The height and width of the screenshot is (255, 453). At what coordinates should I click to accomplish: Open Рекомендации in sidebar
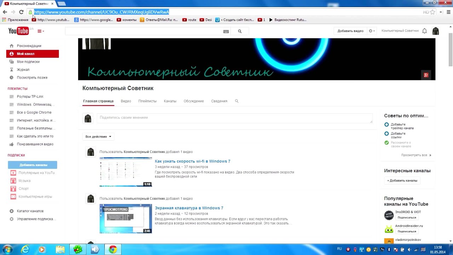click(29, 46)
